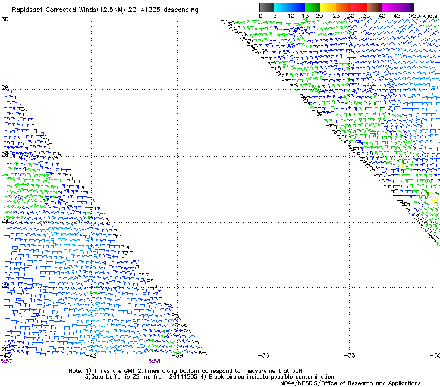Click the purple time label '8:57'
Viewport: 440px width, 387px height.
click(x=6, y=361)
